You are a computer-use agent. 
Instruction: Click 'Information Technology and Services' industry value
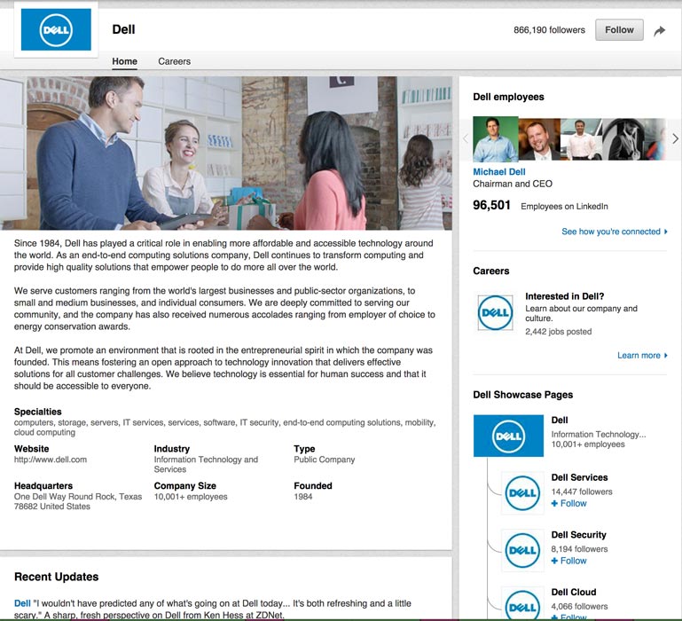206,464
